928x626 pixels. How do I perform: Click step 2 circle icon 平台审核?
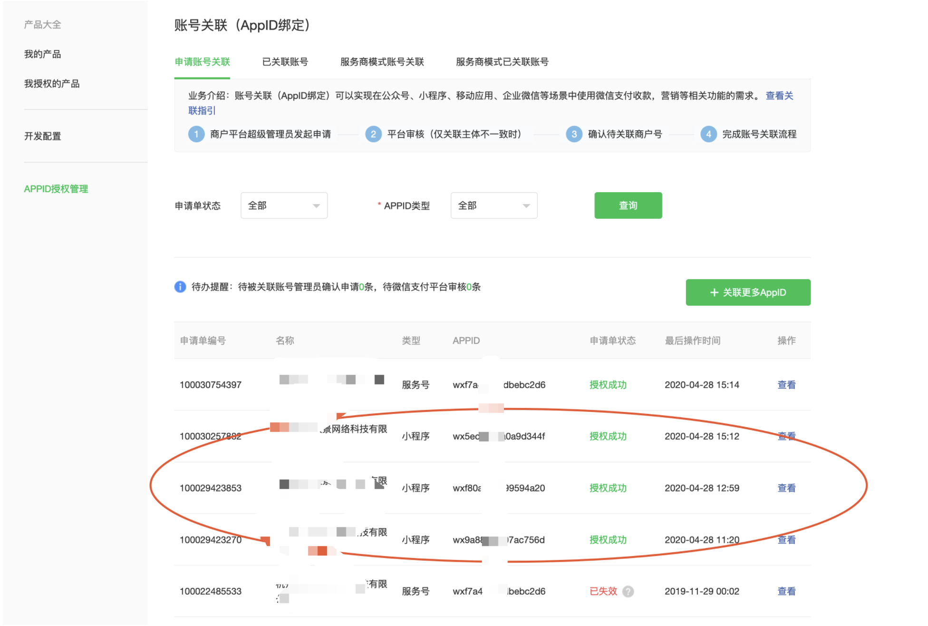pyautogui.click(x=373, y=134)
